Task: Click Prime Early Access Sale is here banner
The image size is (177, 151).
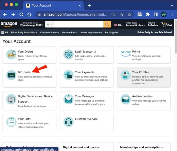Action: pyautogui.click(x=155, y=32)
